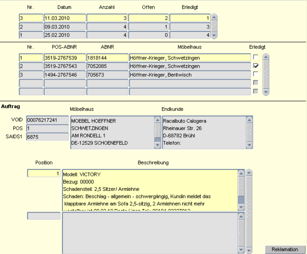Click down arrow in Endkunde address box

[x=249, y=145]
